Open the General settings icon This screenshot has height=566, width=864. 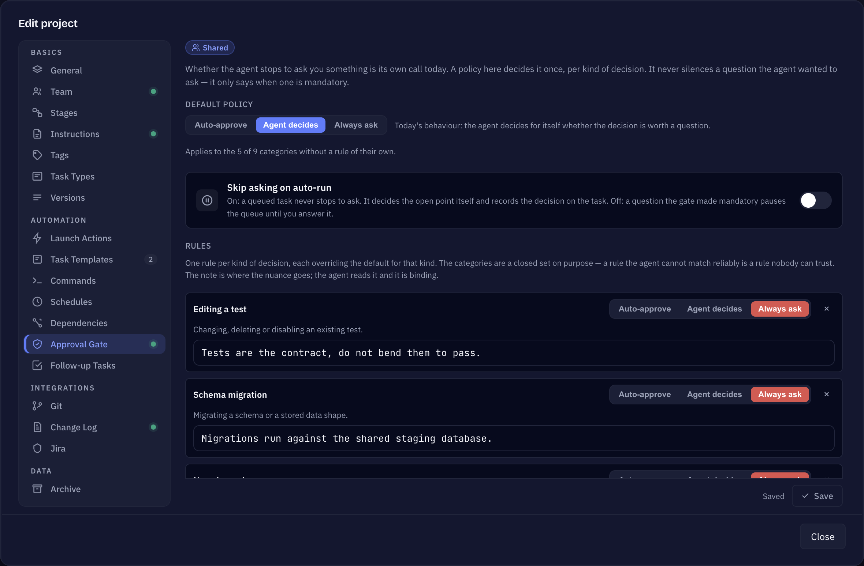coord(37,70)
